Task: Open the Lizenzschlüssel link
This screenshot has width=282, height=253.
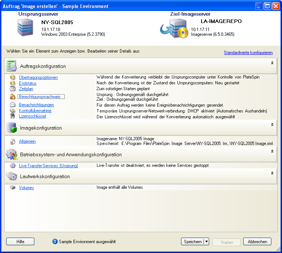Action: click(x=33, y=116)
